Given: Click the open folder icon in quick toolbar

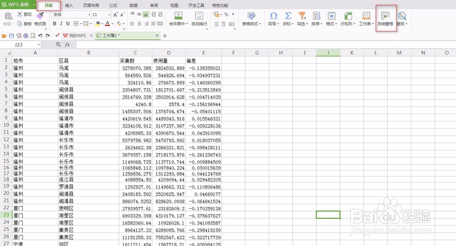Looking at the screenshot, I should [4, 35].
